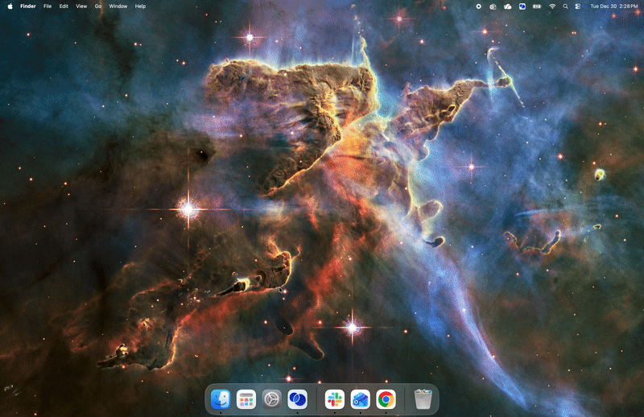Open the Finder application menu
The width and height of the screenshot is (644, 417).
28,6
